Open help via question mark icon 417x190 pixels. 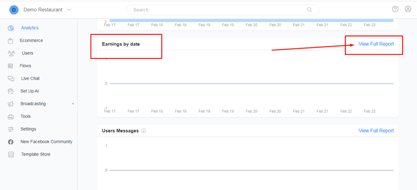(395, 9)
